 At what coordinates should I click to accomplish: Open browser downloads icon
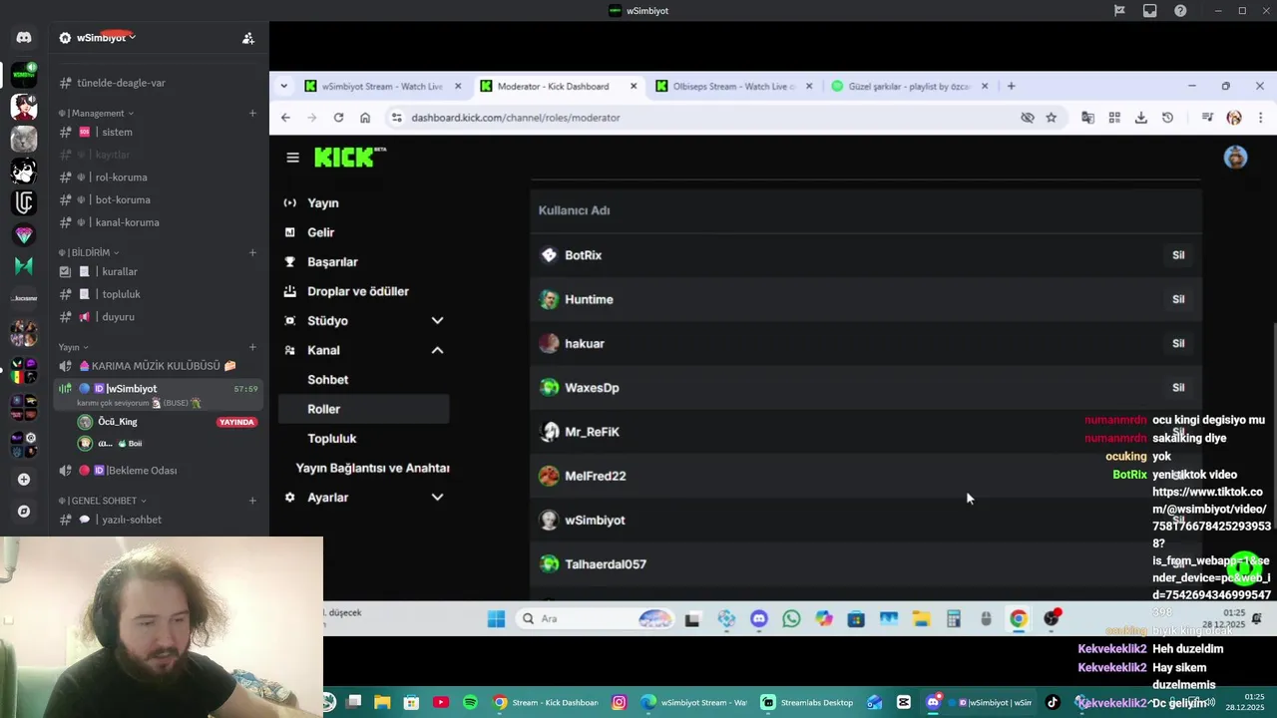pyautogui.click(x=1141, y=118)
